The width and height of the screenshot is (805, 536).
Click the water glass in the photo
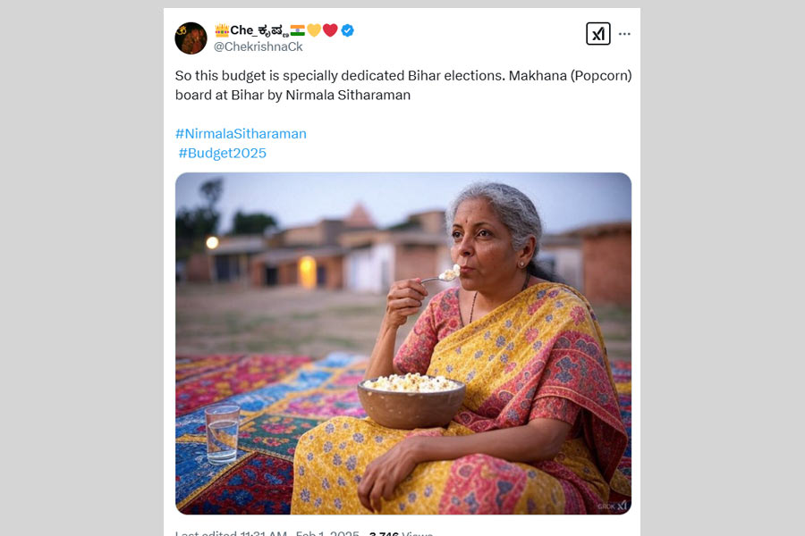[x=222, y=434]
